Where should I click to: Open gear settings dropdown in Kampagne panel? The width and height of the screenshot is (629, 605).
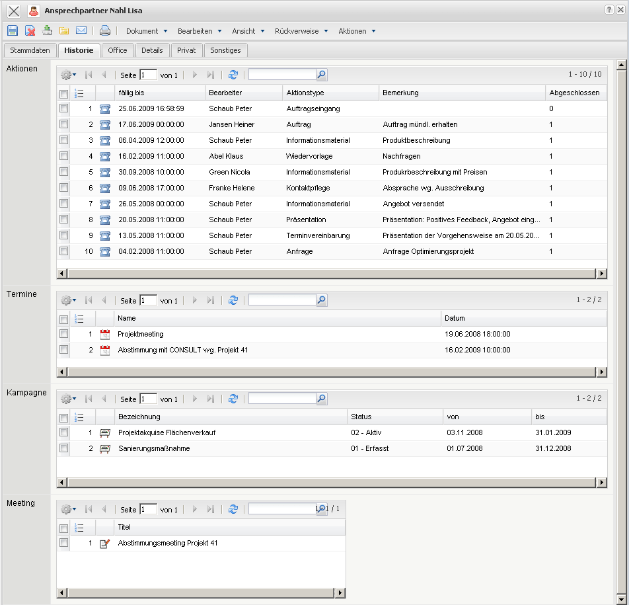[68, 399]
